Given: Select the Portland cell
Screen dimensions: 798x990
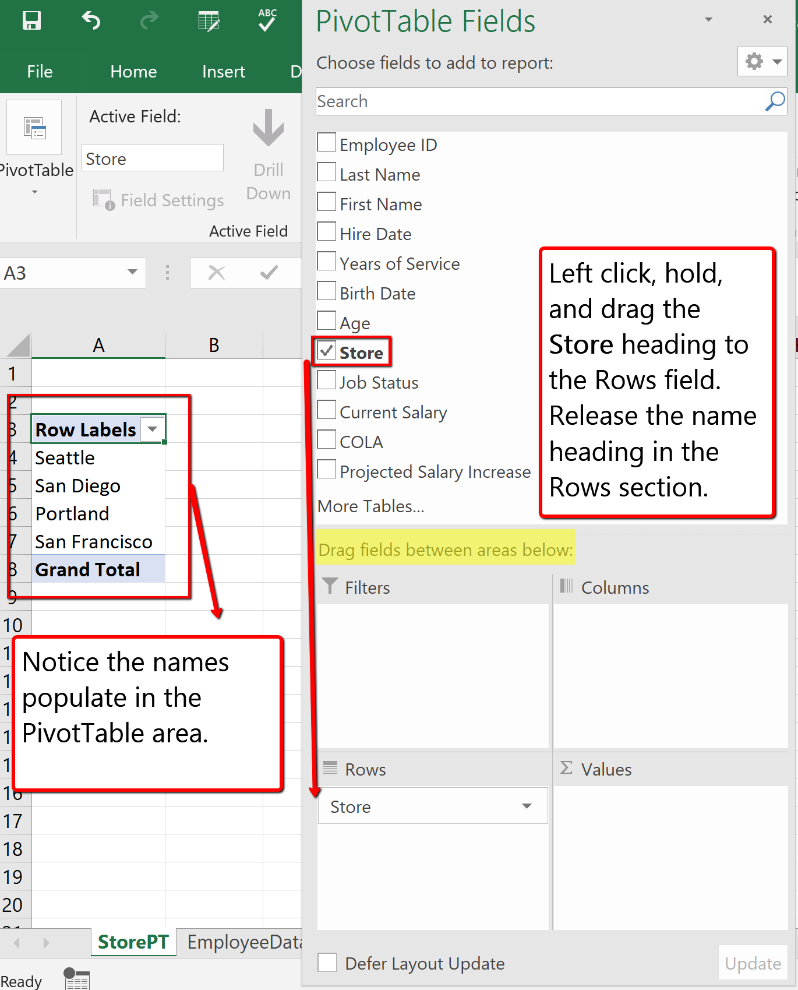Looking at the screenshot, I should point(98,513).
